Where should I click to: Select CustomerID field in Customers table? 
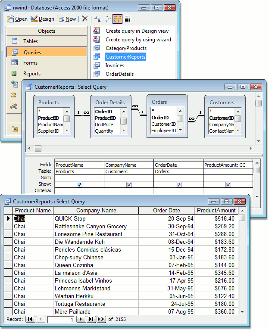point(222,118)
